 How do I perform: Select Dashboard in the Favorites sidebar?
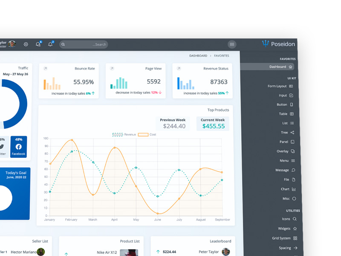click(x=267, y=67)
